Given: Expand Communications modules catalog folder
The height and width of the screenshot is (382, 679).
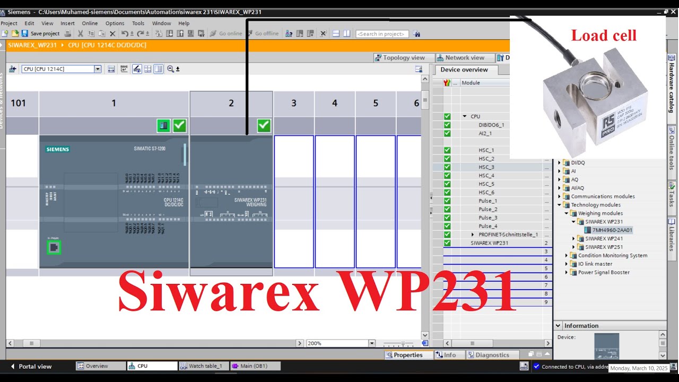Looking at the screenshot, I should [x=559, y=196].
